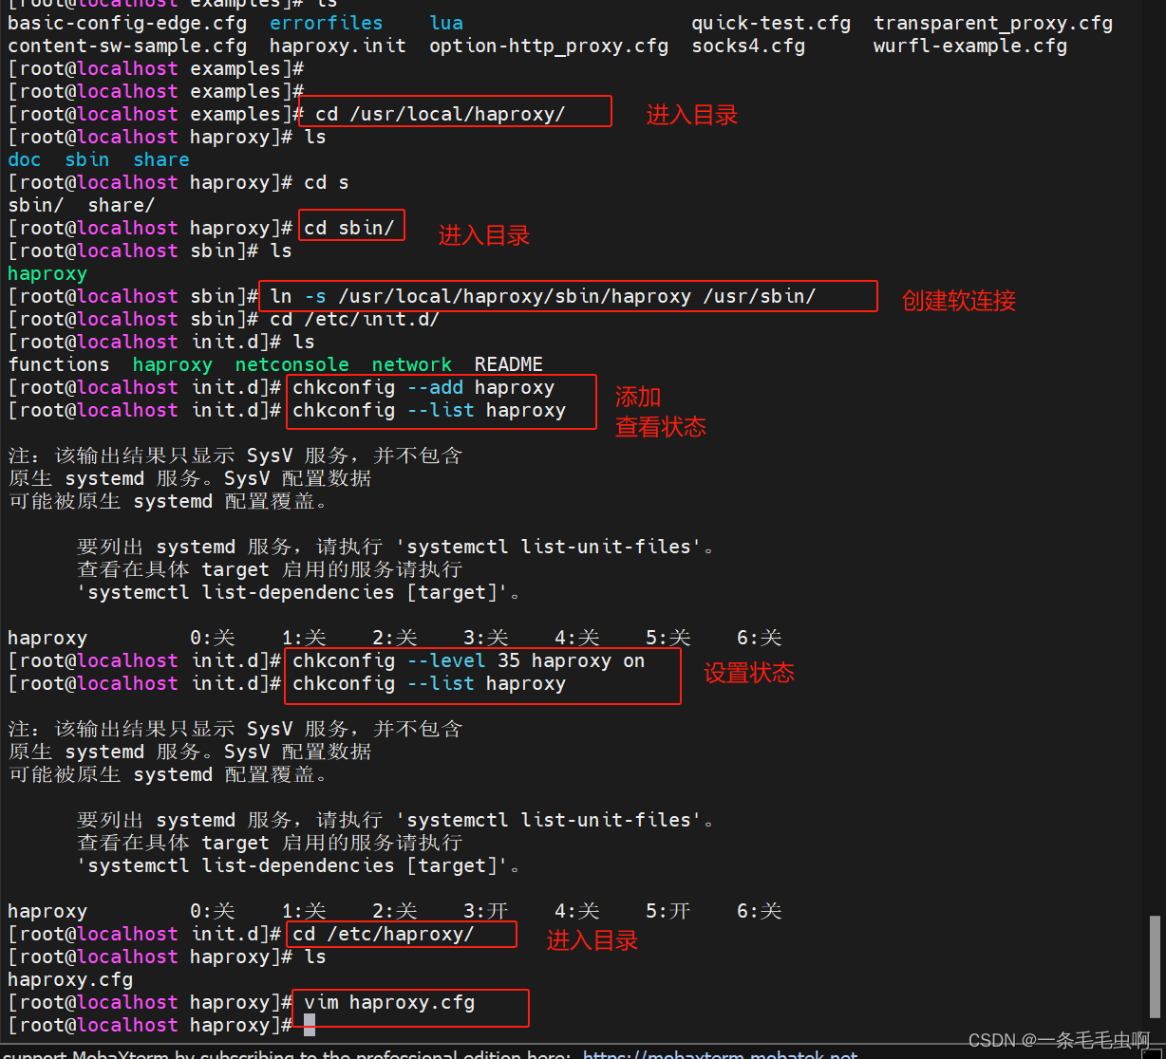Image resolution: width=1166 pixels, height=1059 pixels.
Task: Click the 'haproxy.init' filename
Action: tap(337, 45)
